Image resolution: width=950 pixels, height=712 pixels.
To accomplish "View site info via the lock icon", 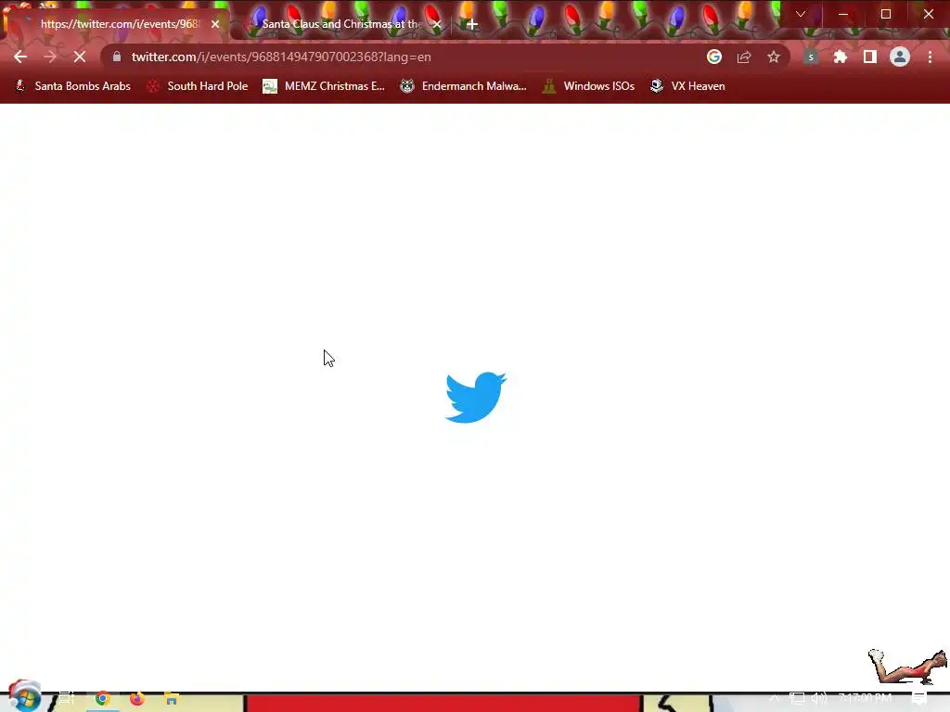I will (x=117, y=57).
